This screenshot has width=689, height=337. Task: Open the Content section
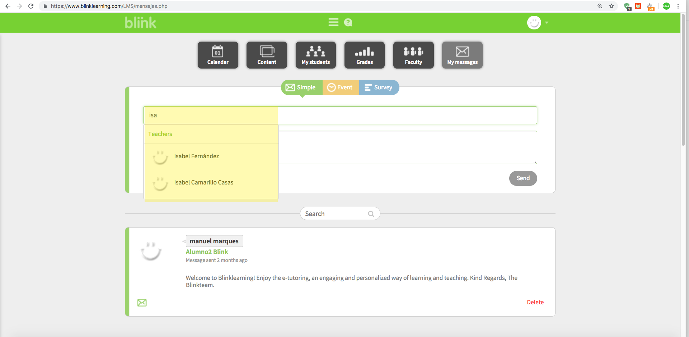pos(267,55)
